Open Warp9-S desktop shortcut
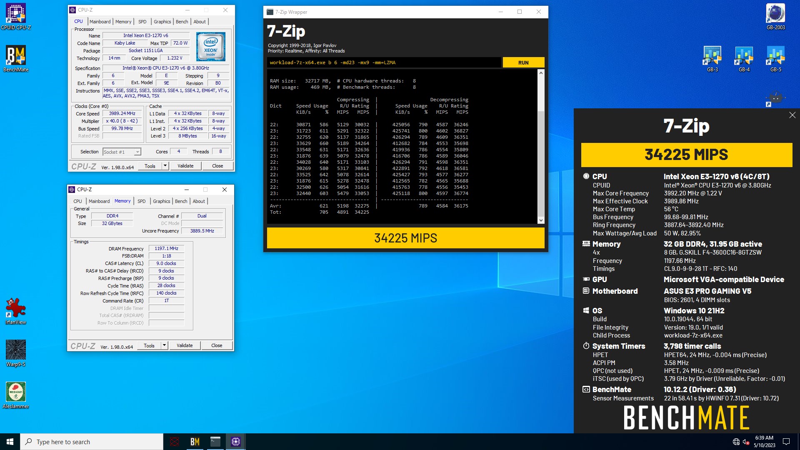 point(16,353)
